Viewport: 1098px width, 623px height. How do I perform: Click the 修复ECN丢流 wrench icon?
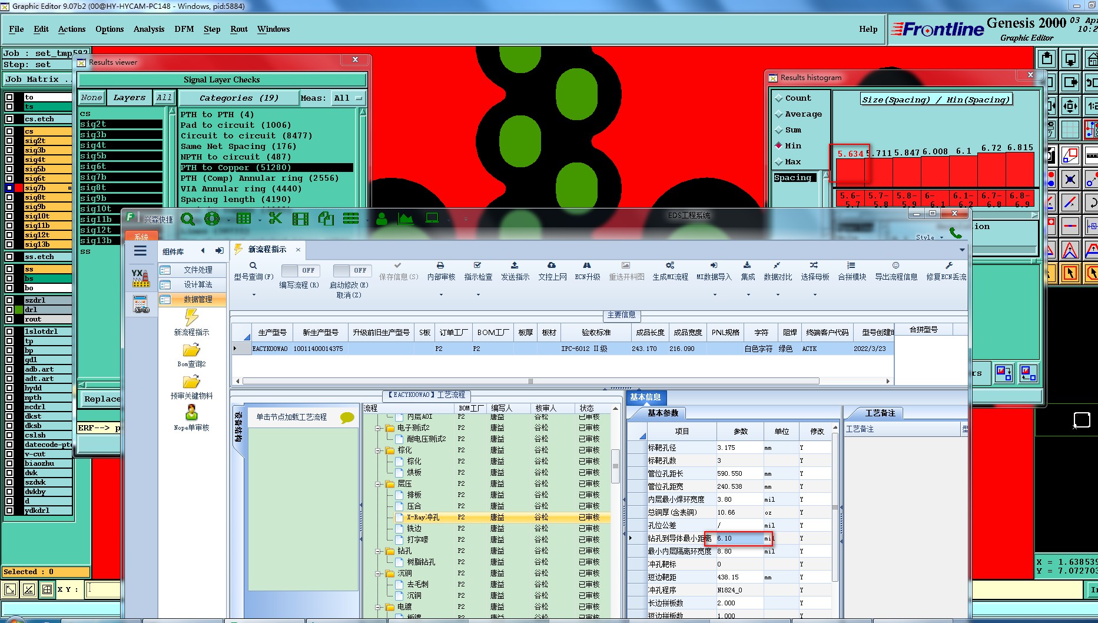(948, 266)
